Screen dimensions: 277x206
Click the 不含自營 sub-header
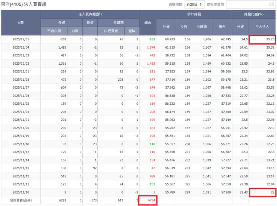click(x=54, y=31)
